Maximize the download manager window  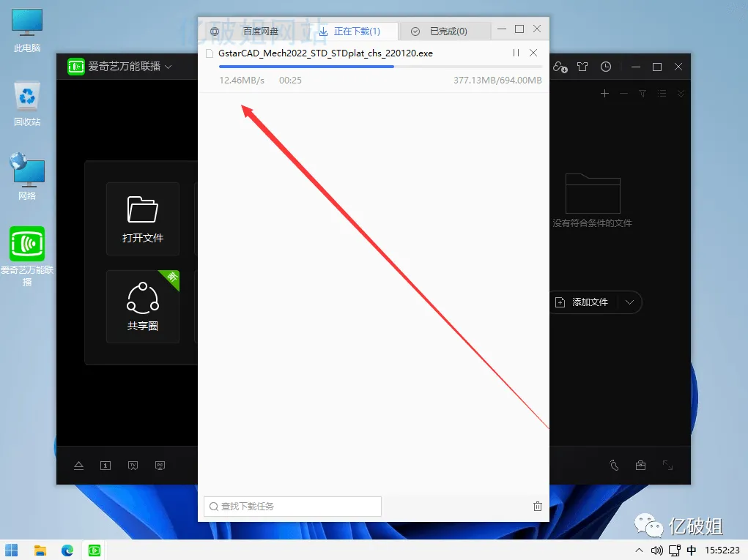[x=519, y=29]
